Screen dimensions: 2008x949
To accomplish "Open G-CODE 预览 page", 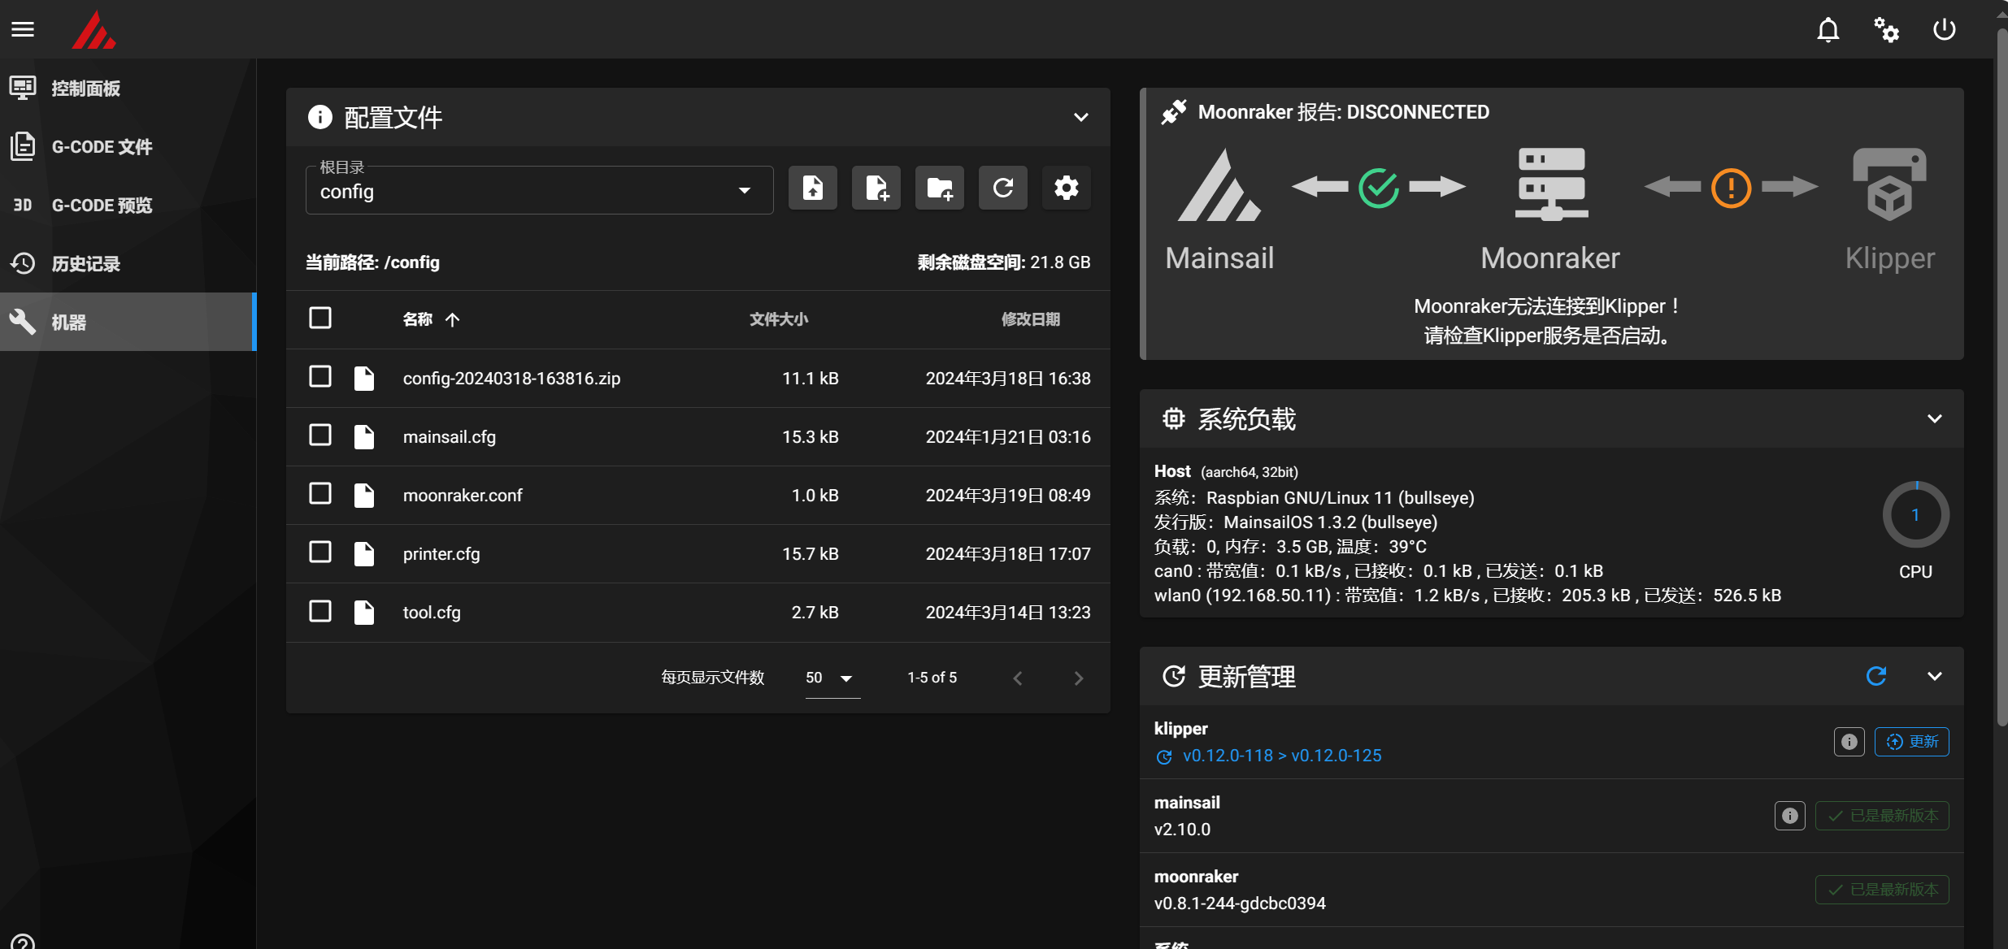I will click(128, 205).
